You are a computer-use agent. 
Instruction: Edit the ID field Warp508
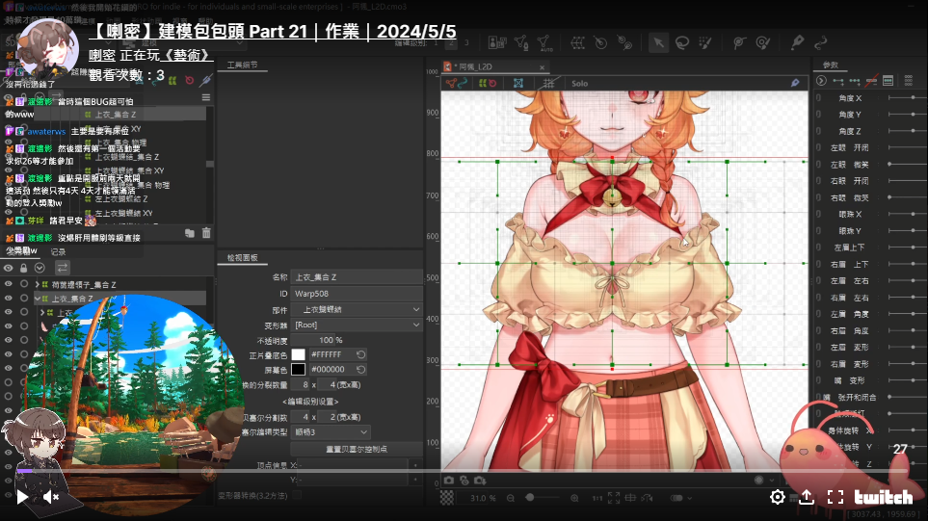pyautogui.click(x=357, y=294)
